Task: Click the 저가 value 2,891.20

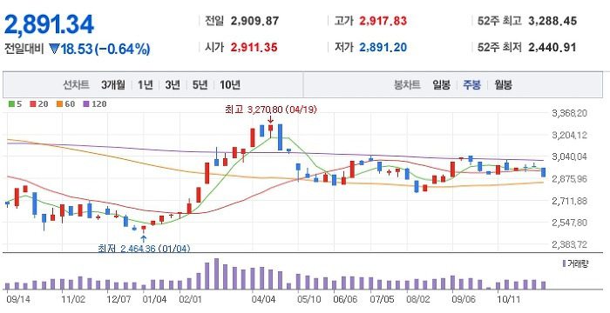Action: (383, 48)
